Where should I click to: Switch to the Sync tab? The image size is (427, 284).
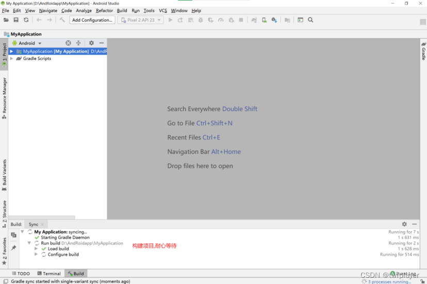point(34,224)
